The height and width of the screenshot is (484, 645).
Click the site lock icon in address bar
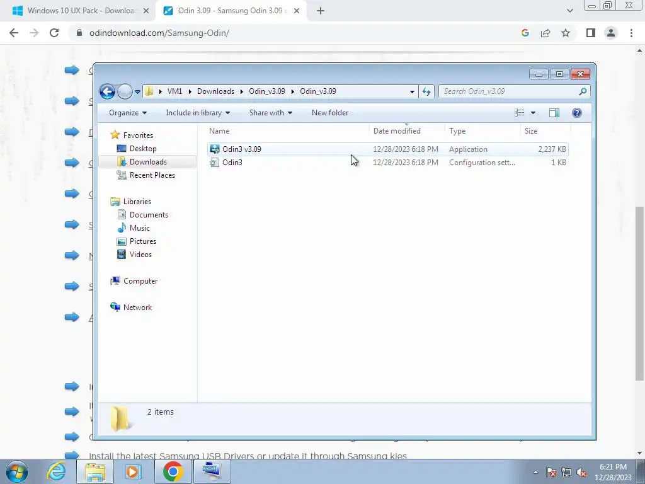click(79, 33)
